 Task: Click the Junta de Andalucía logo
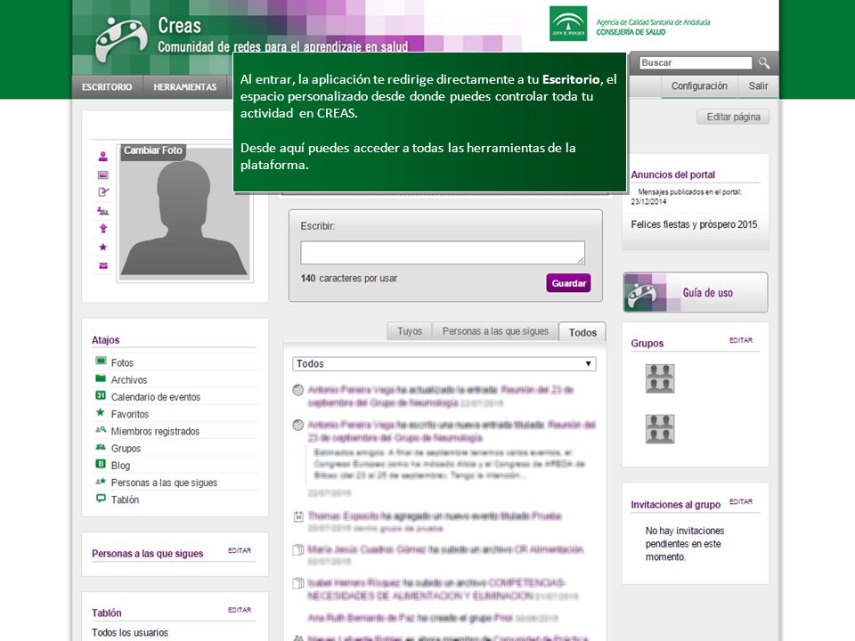click(x=568, y=23)
